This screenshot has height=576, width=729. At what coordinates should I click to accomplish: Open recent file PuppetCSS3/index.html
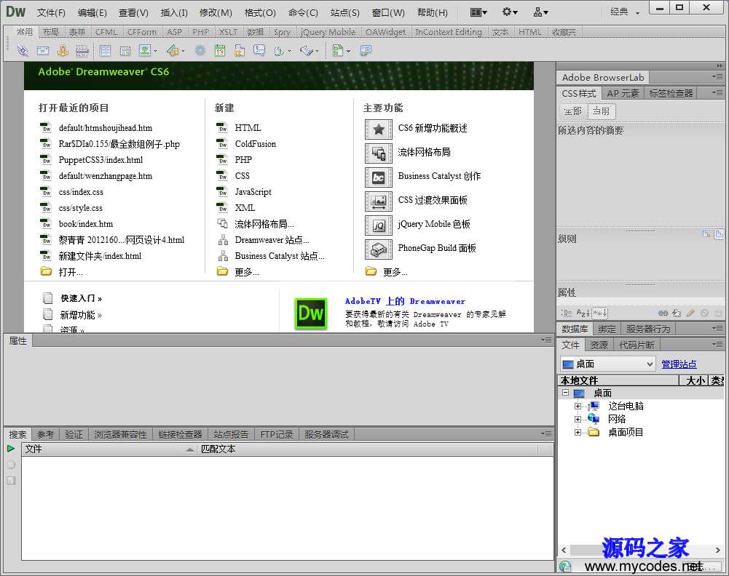pos(101,160)
